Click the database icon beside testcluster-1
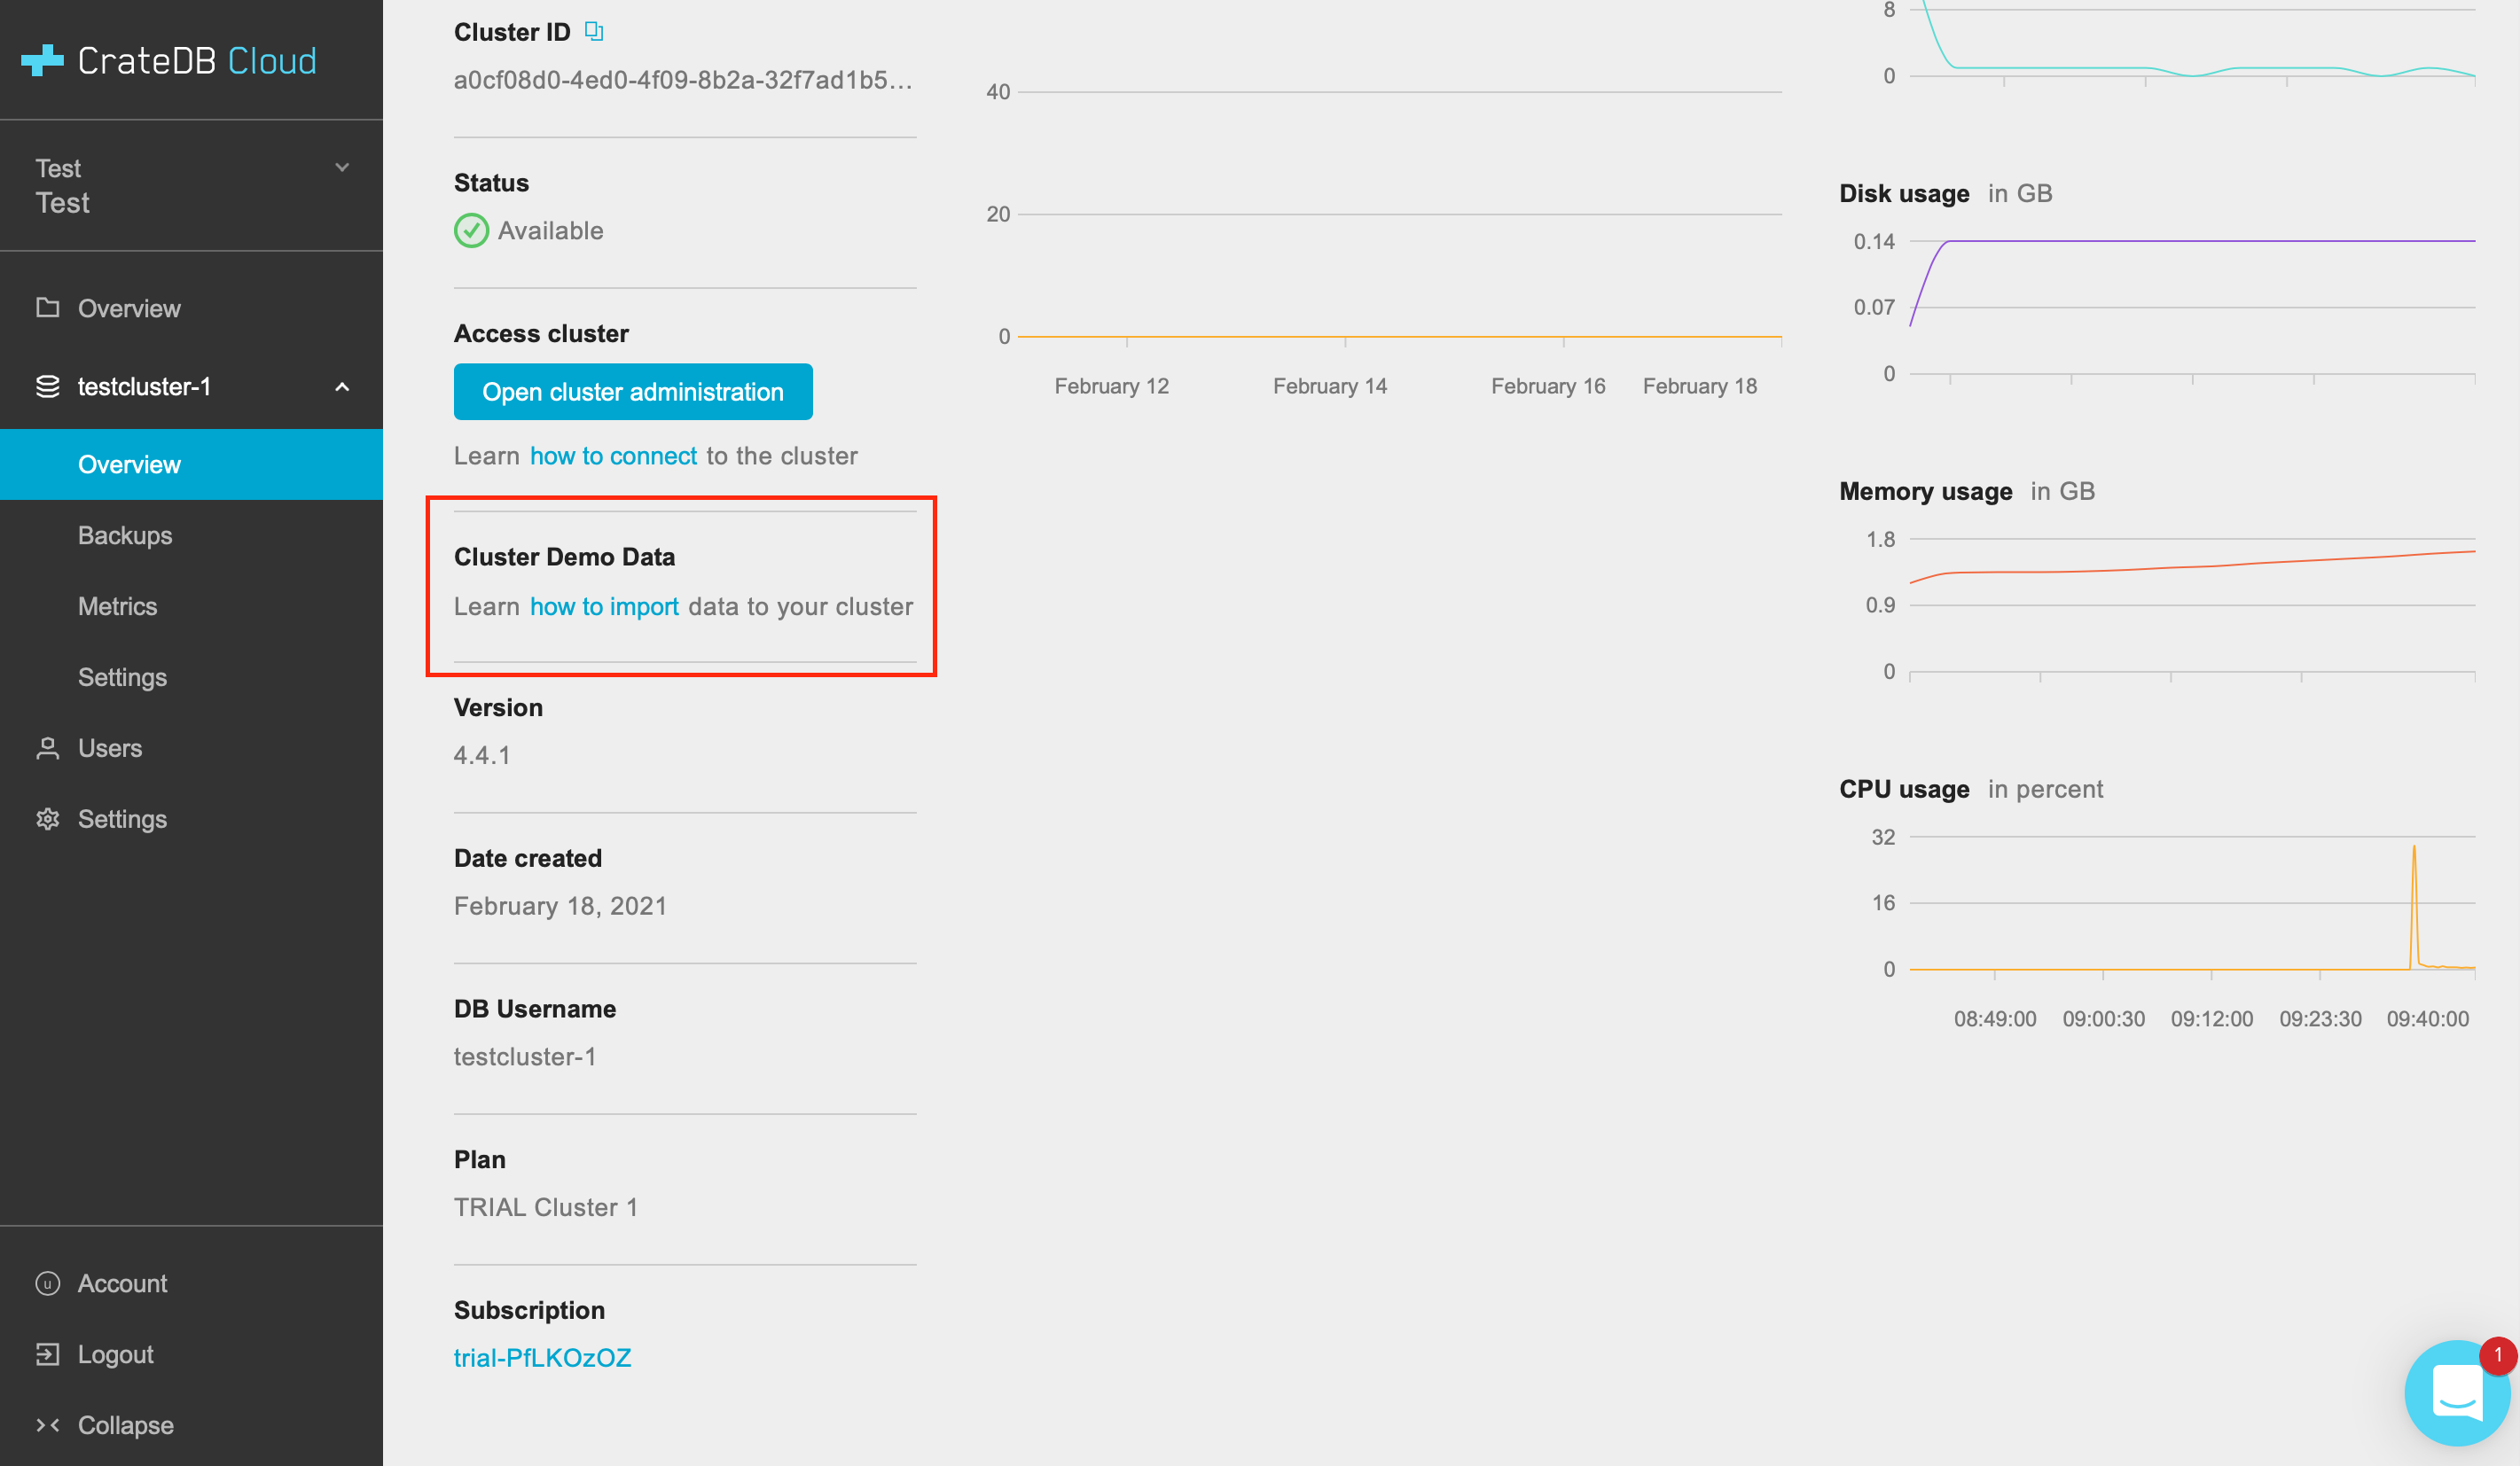The width and height of the screenshot is (2520, 1466). point(47,386)
